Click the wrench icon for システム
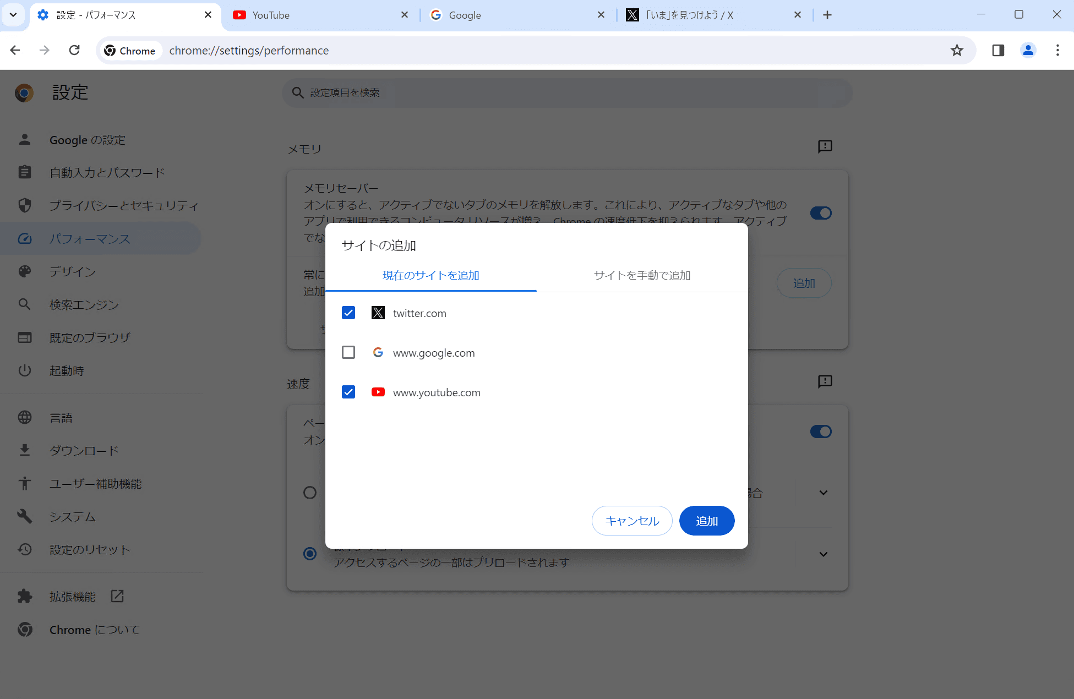 [x=25, y=516]
